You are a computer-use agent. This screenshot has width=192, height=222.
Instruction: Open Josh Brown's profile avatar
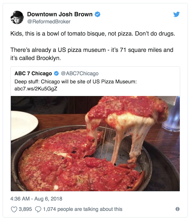tap(17, 17)
